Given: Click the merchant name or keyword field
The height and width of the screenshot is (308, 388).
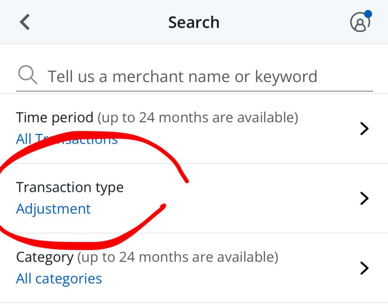Looking at the screenshot, I should click(x=194, y=76).
